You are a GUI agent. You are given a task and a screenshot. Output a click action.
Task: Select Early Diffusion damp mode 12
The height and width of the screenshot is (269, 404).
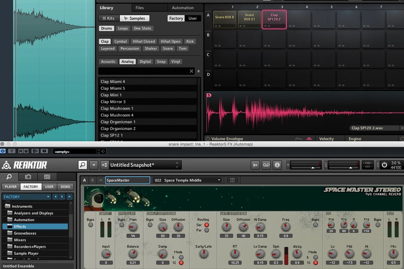(181, 263)
